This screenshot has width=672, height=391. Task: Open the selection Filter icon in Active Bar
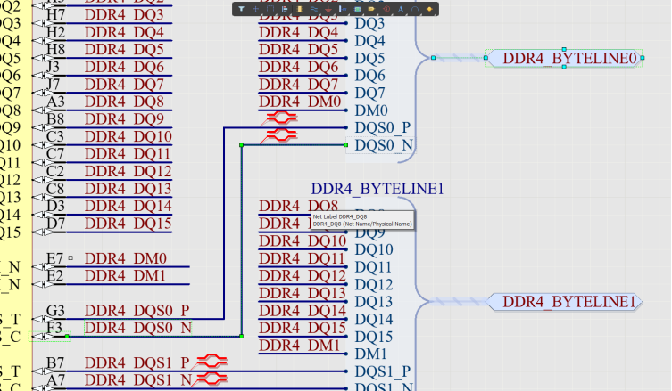[x=241, y=9]
